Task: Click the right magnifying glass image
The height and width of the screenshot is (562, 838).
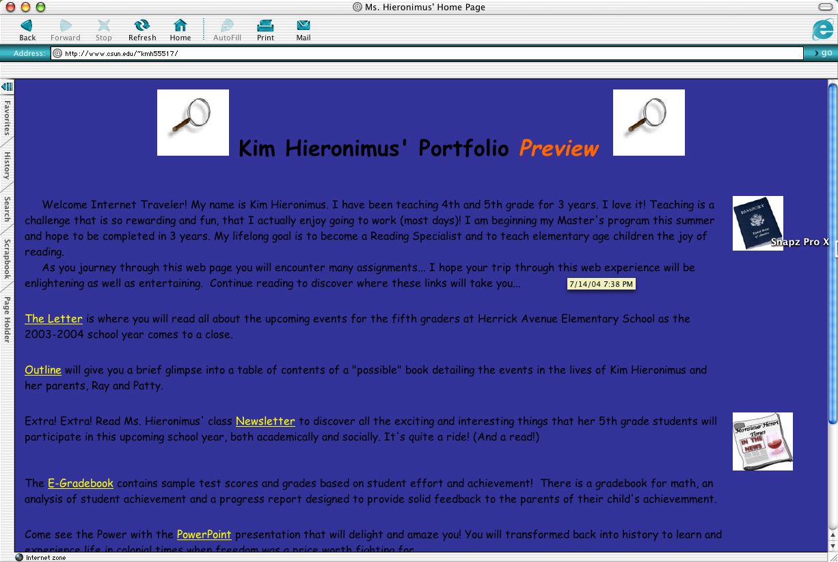Action: 649,122
